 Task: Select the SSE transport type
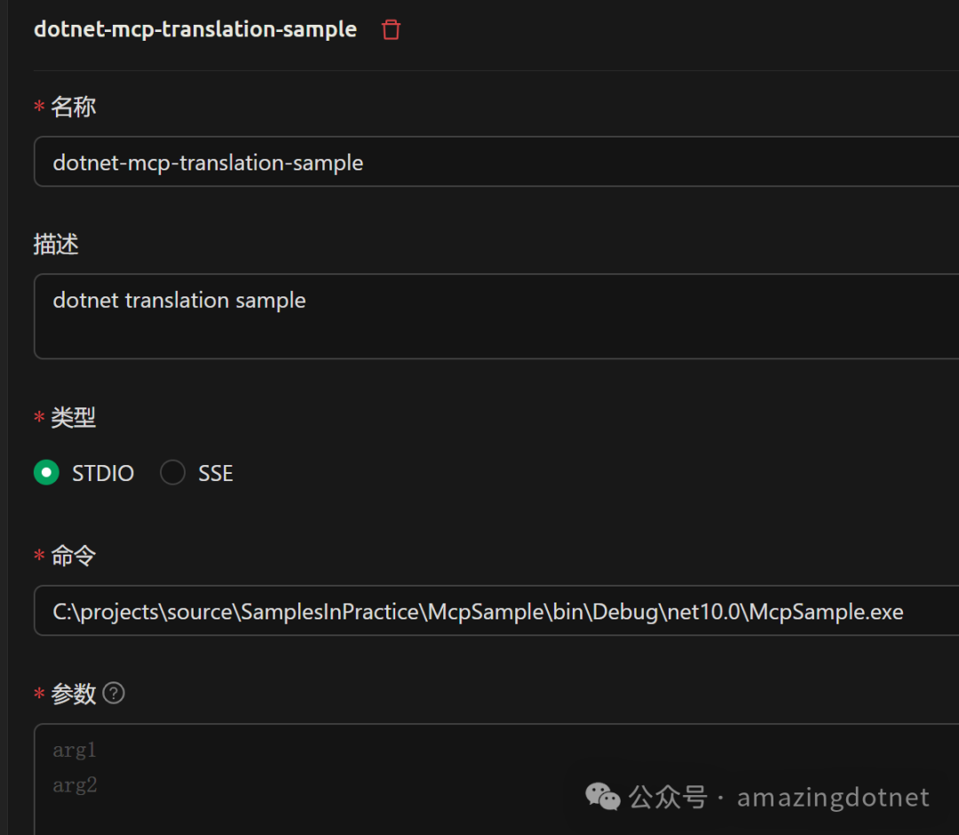pyautogui.click(x=172, y=472)
